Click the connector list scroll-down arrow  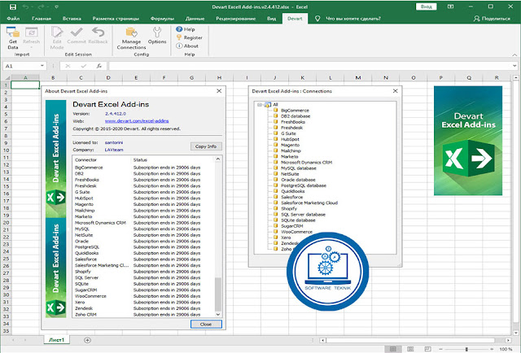[x=218, y=314]
